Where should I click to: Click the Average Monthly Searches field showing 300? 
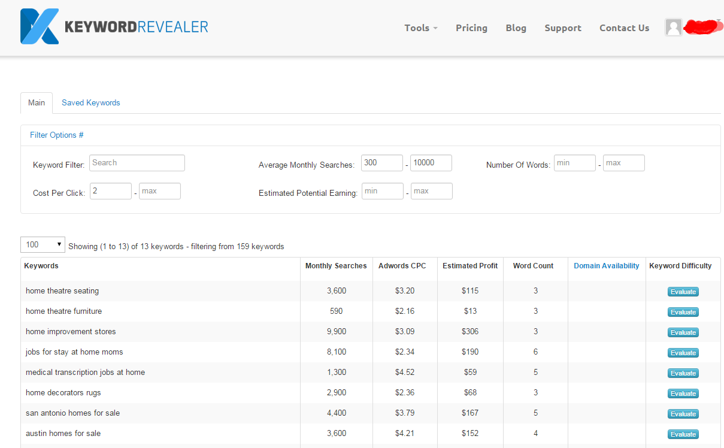pyautogui.click(x=381, y=162)
